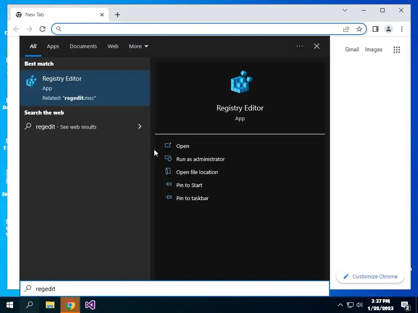Switch to the Apps search tab

pos(53,46)
